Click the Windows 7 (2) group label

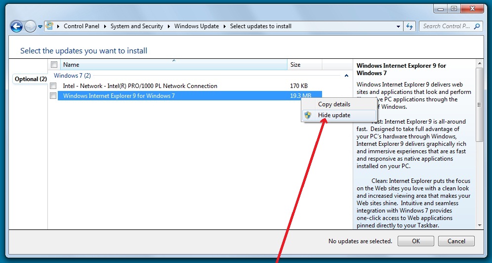click(x=72, y=76)
